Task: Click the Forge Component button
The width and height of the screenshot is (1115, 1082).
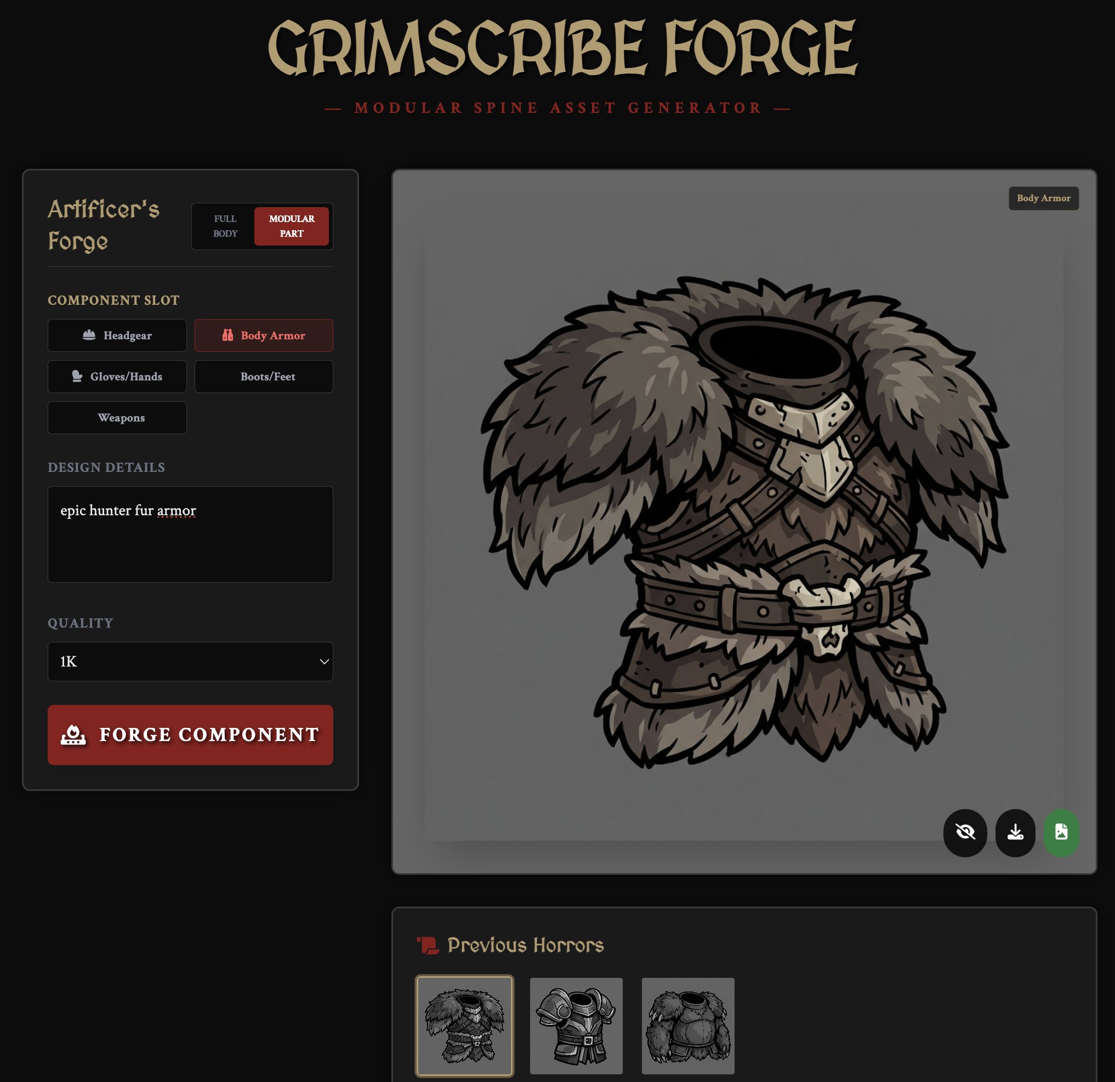Action: [x=190, y=734]
